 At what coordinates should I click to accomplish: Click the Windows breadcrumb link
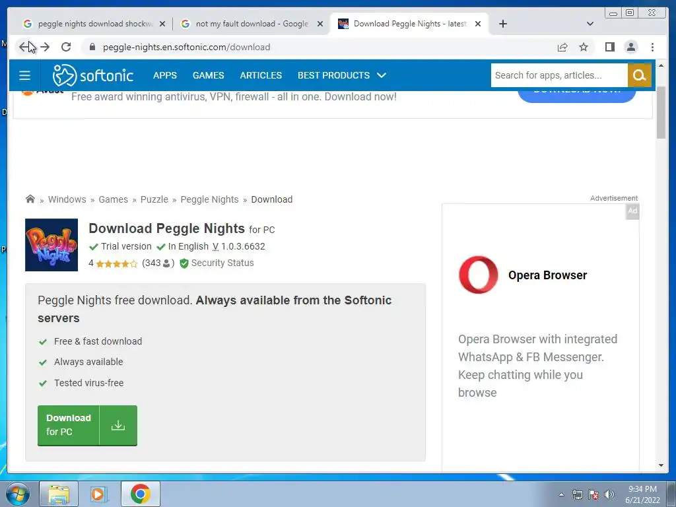(67, 199)
